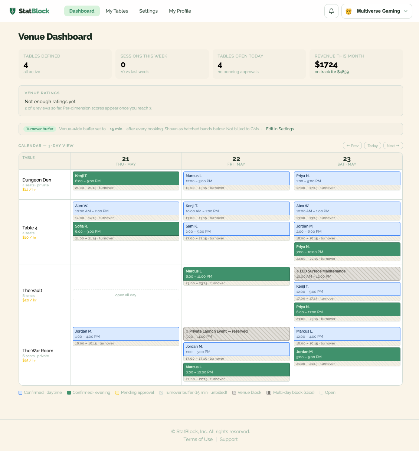Click the Open legend icon

pyautogui.click(x=321, y=392)
